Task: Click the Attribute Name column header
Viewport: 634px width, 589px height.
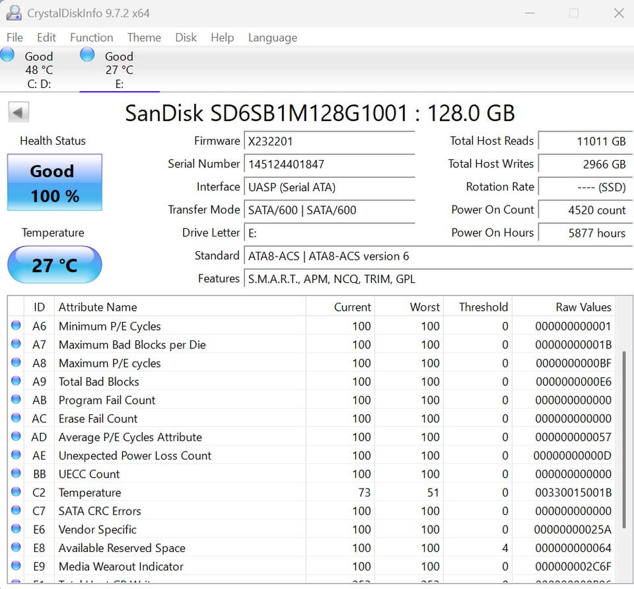Action: coord(180,307)
